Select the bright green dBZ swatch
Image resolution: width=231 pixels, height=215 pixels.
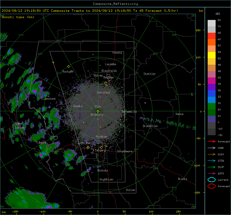[211, 106]
